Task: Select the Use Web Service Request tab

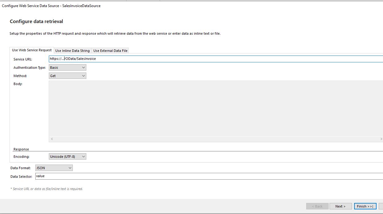Action: [32, 50]
